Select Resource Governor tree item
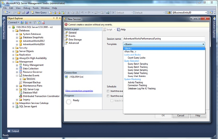The height and width of the screenshot is (139, 218). coord(33,72)
